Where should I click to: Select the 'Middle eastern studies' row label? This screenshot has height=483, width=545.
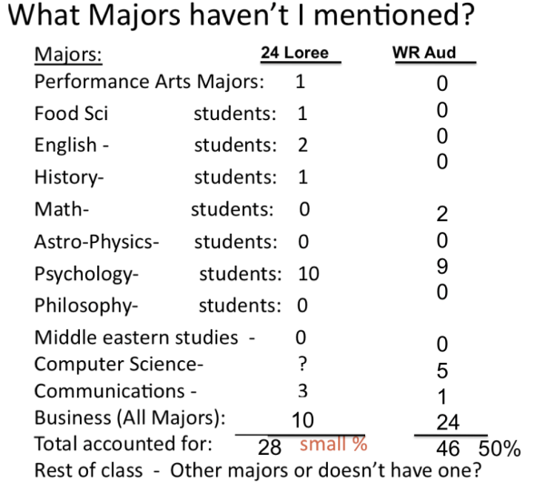tap(137, 337)
